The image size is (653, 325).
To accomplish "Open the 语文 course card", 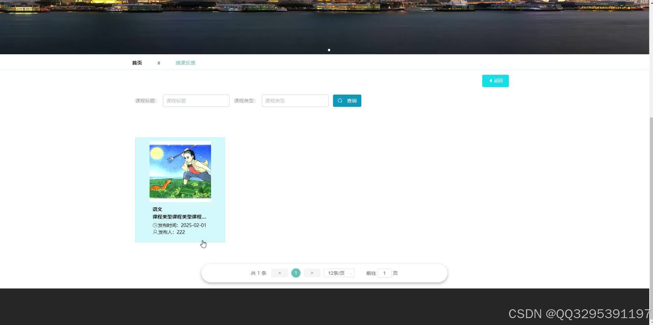I will [x=180, y=189].
